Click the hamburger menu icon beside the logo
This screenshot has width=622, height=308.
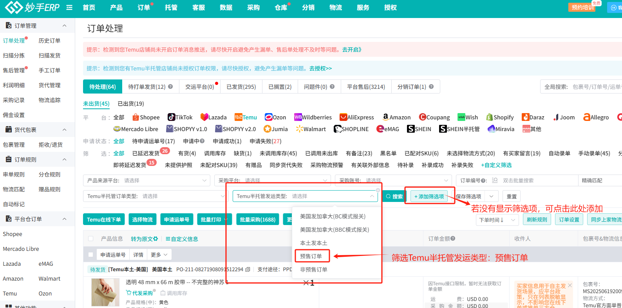pos(69,7)
